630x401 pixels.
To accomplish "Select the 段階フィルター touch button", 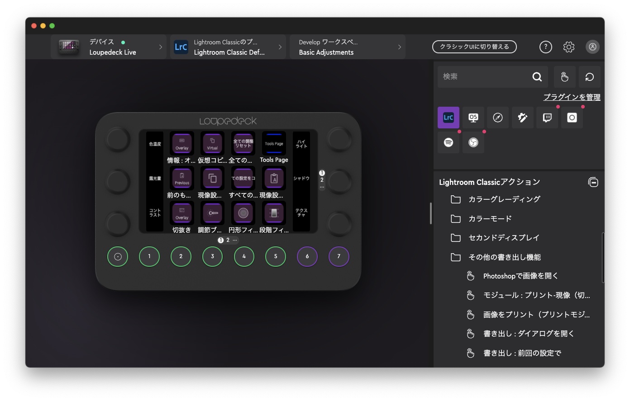I will pos(274,213).
